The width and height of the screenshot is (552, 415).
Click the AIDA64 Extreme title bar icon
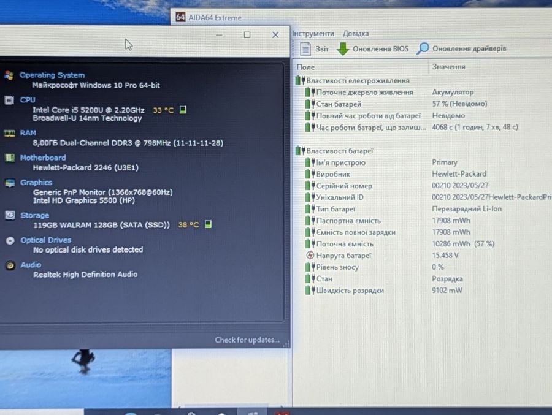(x=180, y=17)
